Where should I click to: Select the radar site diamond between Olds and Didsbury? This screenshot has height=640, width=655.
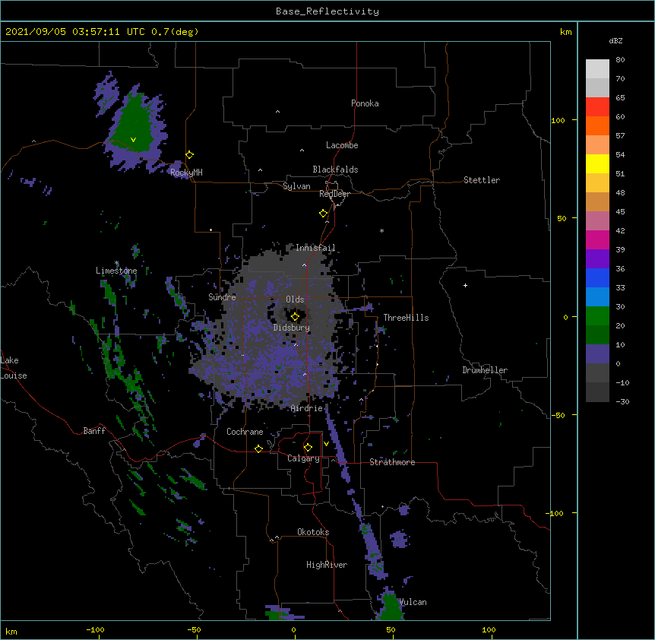(295, 317)
